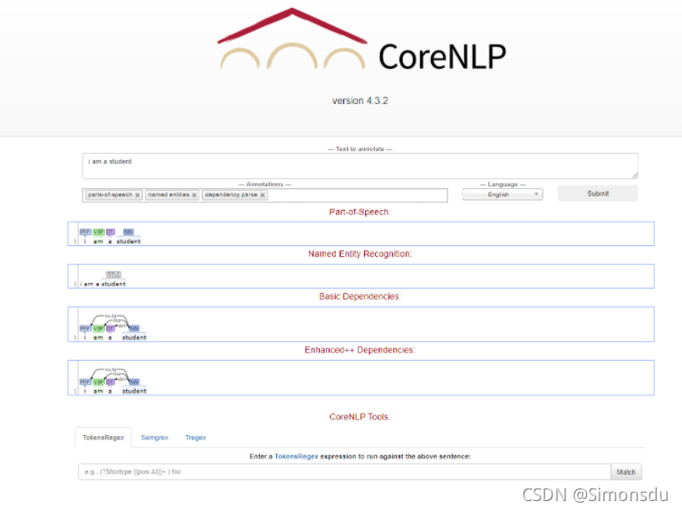Click NN tag in Part-of-Speech panel
The height and width of the screenshot is (511, 682).
[129, 232]
